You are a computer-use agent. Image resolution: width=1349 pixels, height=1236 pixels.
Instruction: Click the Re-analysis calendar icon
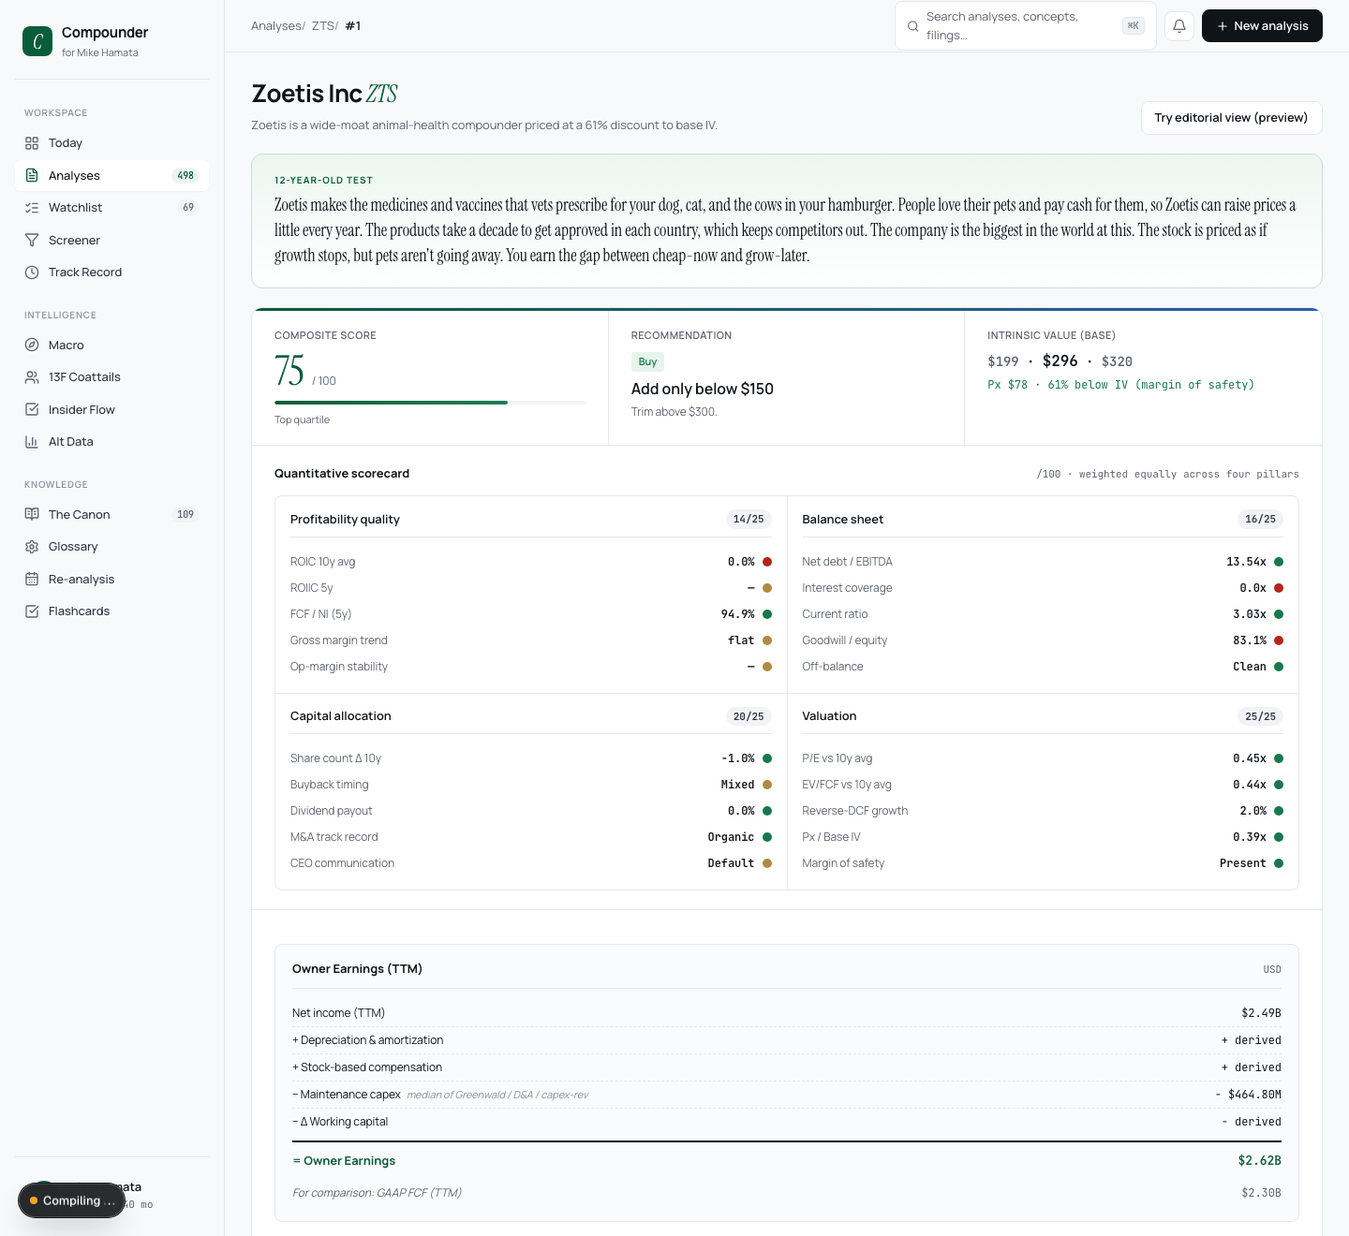32,579
